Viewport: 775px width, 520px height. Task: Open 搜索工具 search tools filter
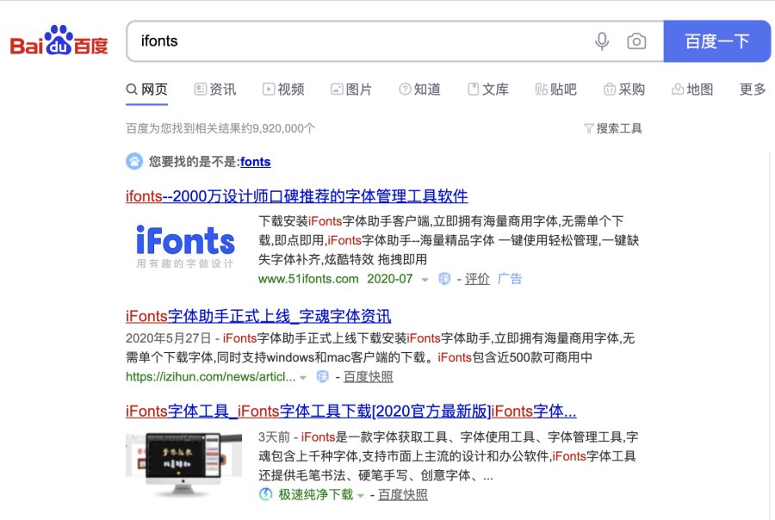point(613,128)
